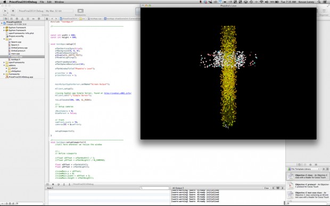Switch library to icon view

324,169
